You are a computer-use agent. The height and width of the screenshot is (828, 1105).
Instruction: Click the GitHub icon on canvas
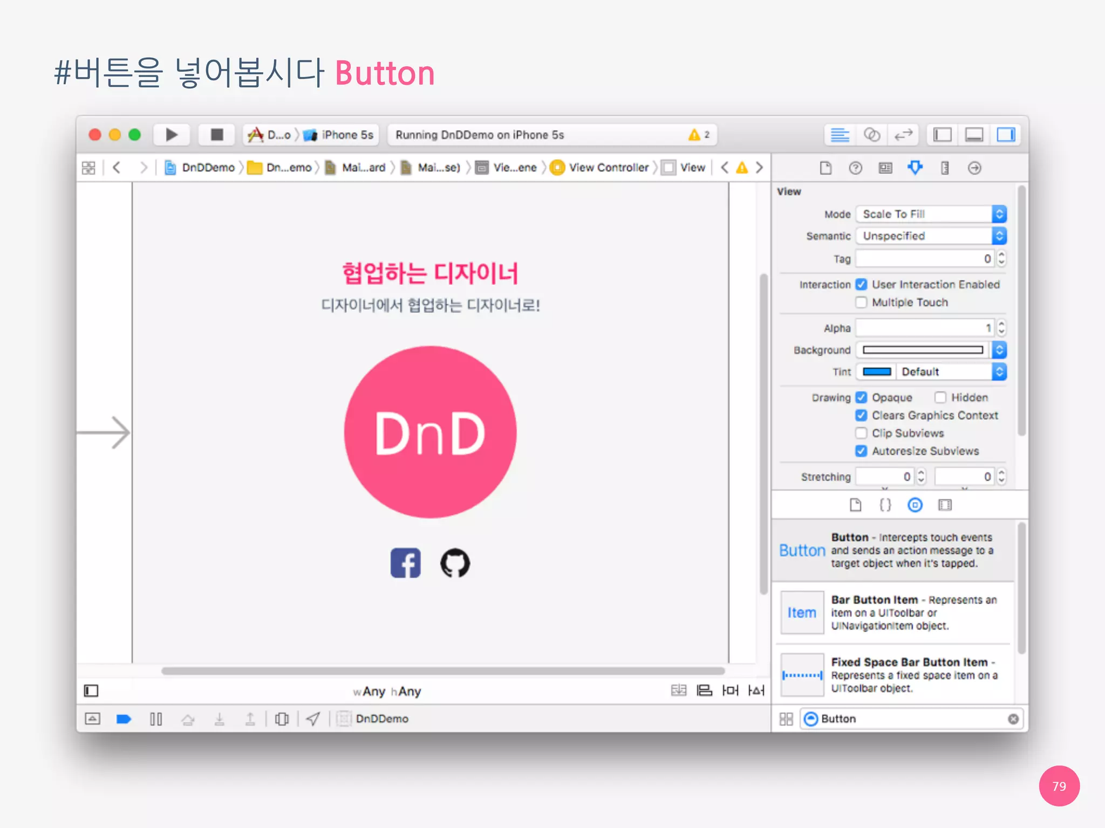pos(455,563)
